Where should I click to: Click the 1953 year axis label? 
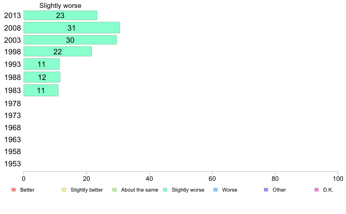[13, 164]
